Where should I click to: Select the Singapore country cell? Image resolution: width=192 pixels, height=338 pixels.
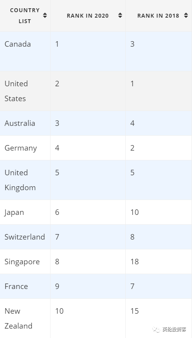click(x=25, y=262)
